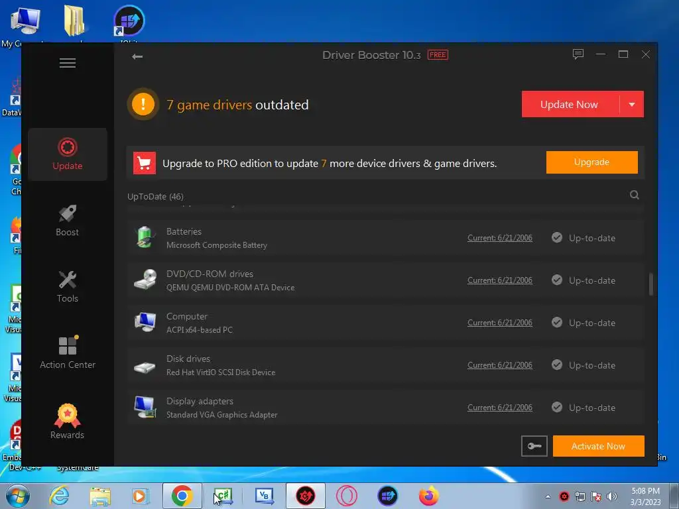Click the Up-to-date status for Disk drives
679x509 pixels.
tap(591, 365)
